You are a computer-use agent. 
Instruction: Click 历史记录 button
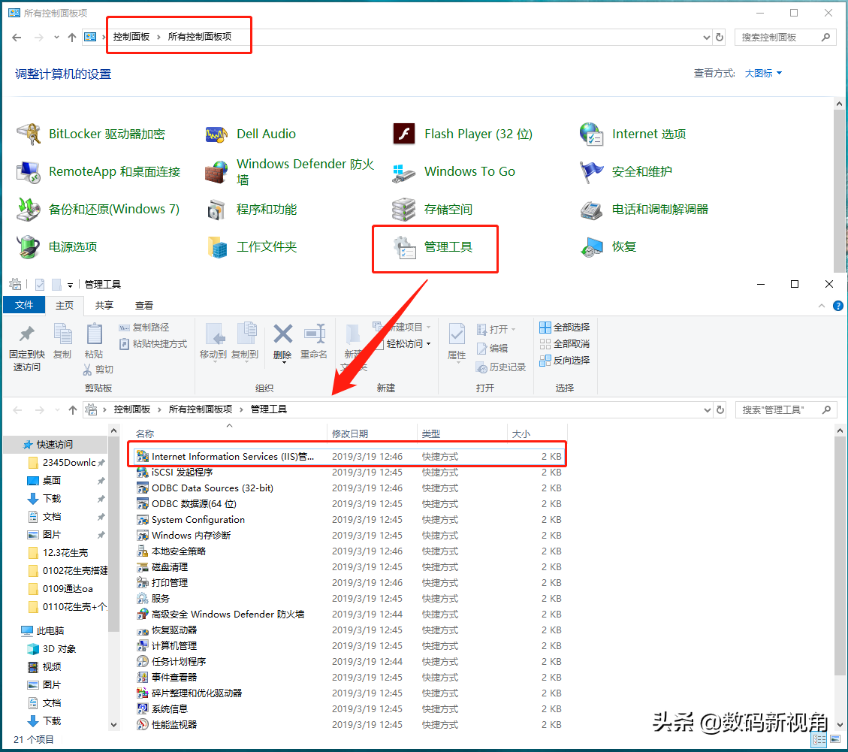tap(501, 367)
